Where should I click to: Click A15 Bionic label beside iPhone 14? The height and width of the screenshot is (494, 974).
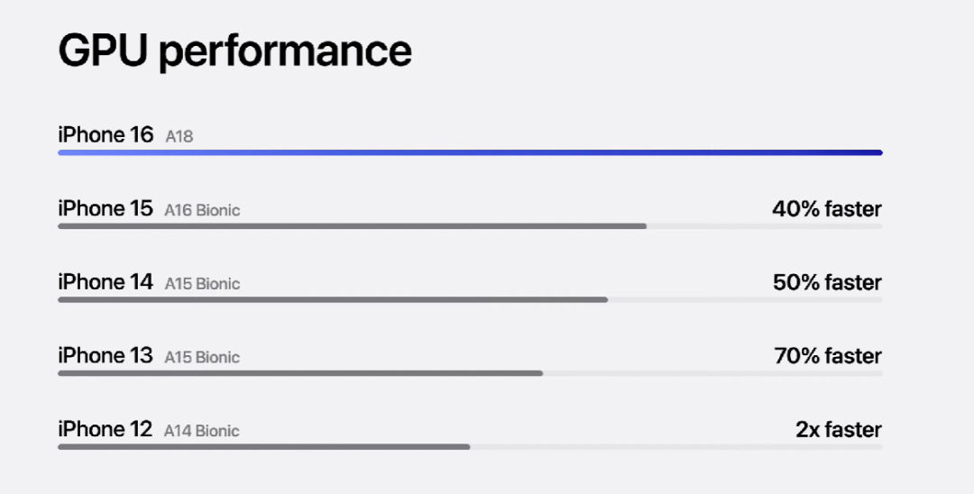pyautogui.click(x=202, y=284)
